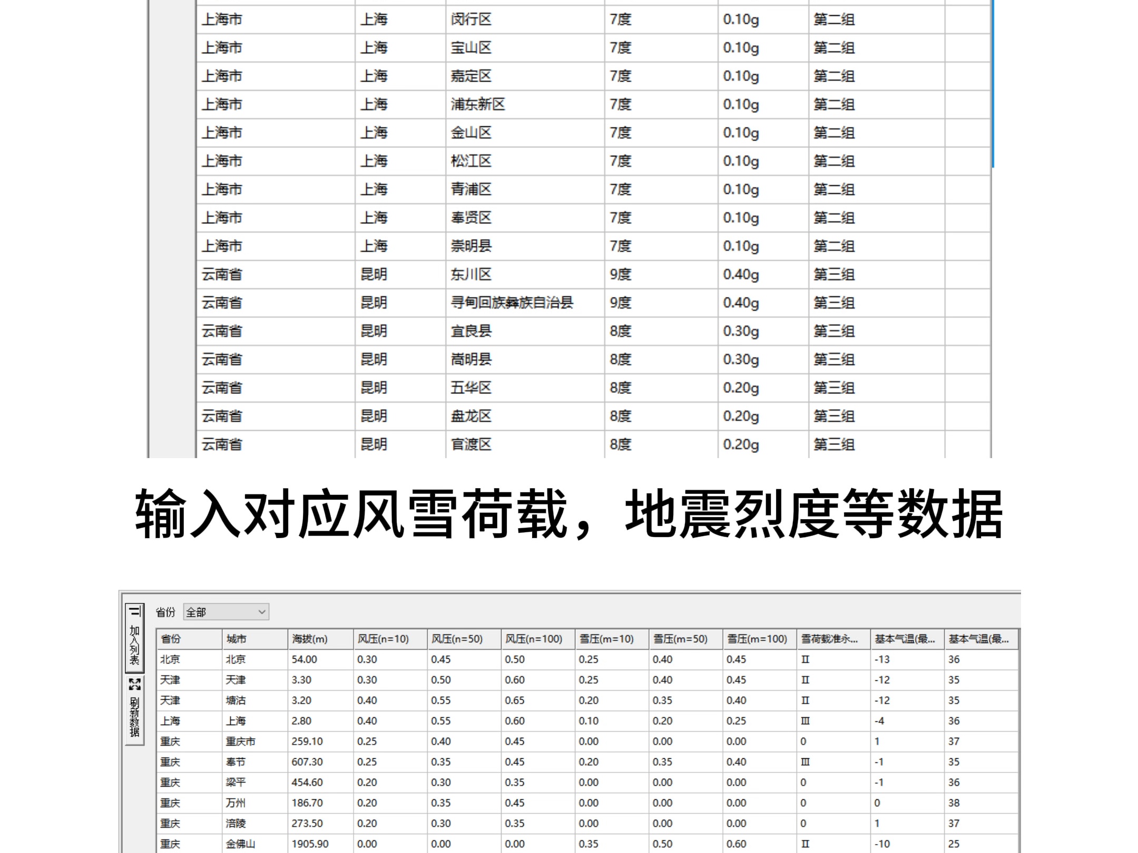The height and width of the screenshot is (853, 1138).
Task: Click the altitude value 259.10
Action: [307, 741]
